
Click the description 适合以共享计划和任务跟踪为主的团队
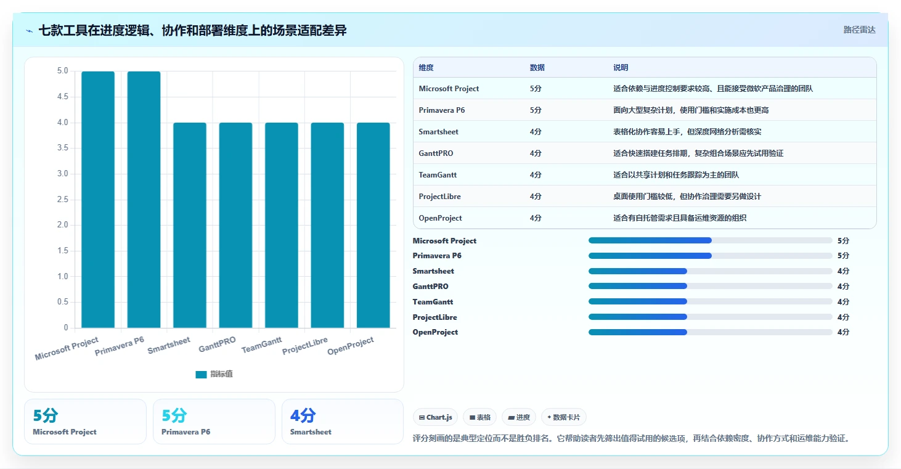point(676,175)
